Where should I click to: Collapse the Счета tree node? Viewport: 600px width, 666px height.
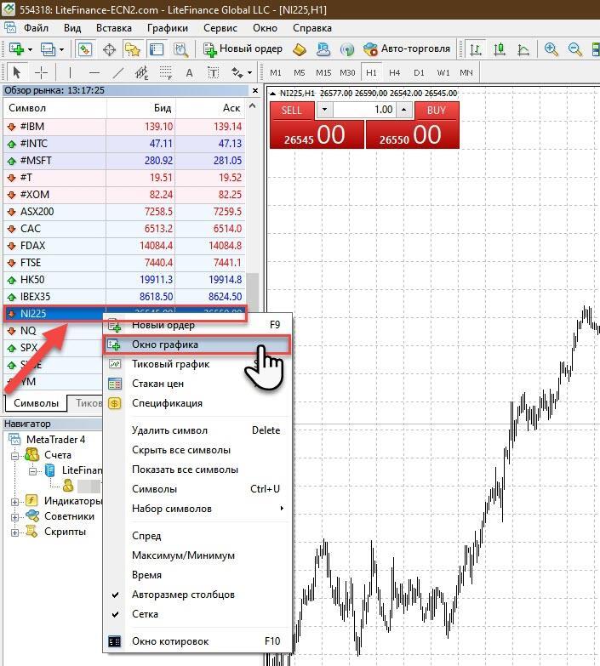click(x=14, y=456)
